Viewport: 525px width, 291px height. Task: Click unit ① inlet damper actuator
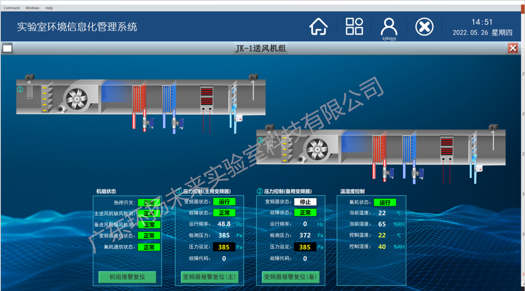pyautogui.click(x=30, y=77)
